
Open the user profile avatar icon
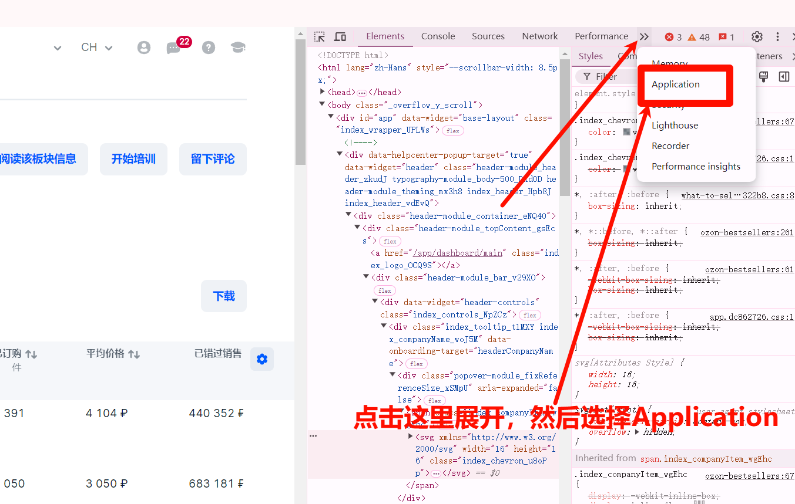coord(144,48)
